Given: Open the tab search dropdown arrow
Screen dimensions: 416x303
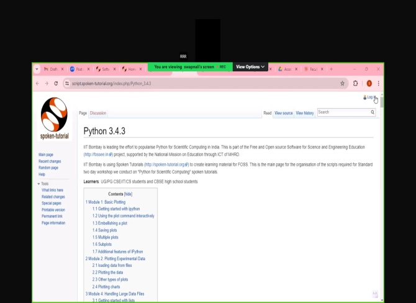Looking at the screenshot, I should point(37,69).
